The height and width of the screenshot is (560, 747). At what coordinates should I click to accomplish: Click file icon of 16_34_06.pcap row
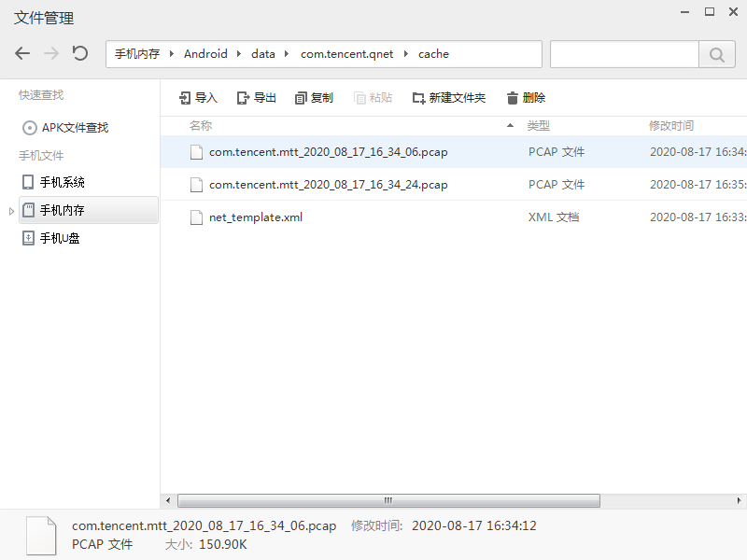pos(196,152)
